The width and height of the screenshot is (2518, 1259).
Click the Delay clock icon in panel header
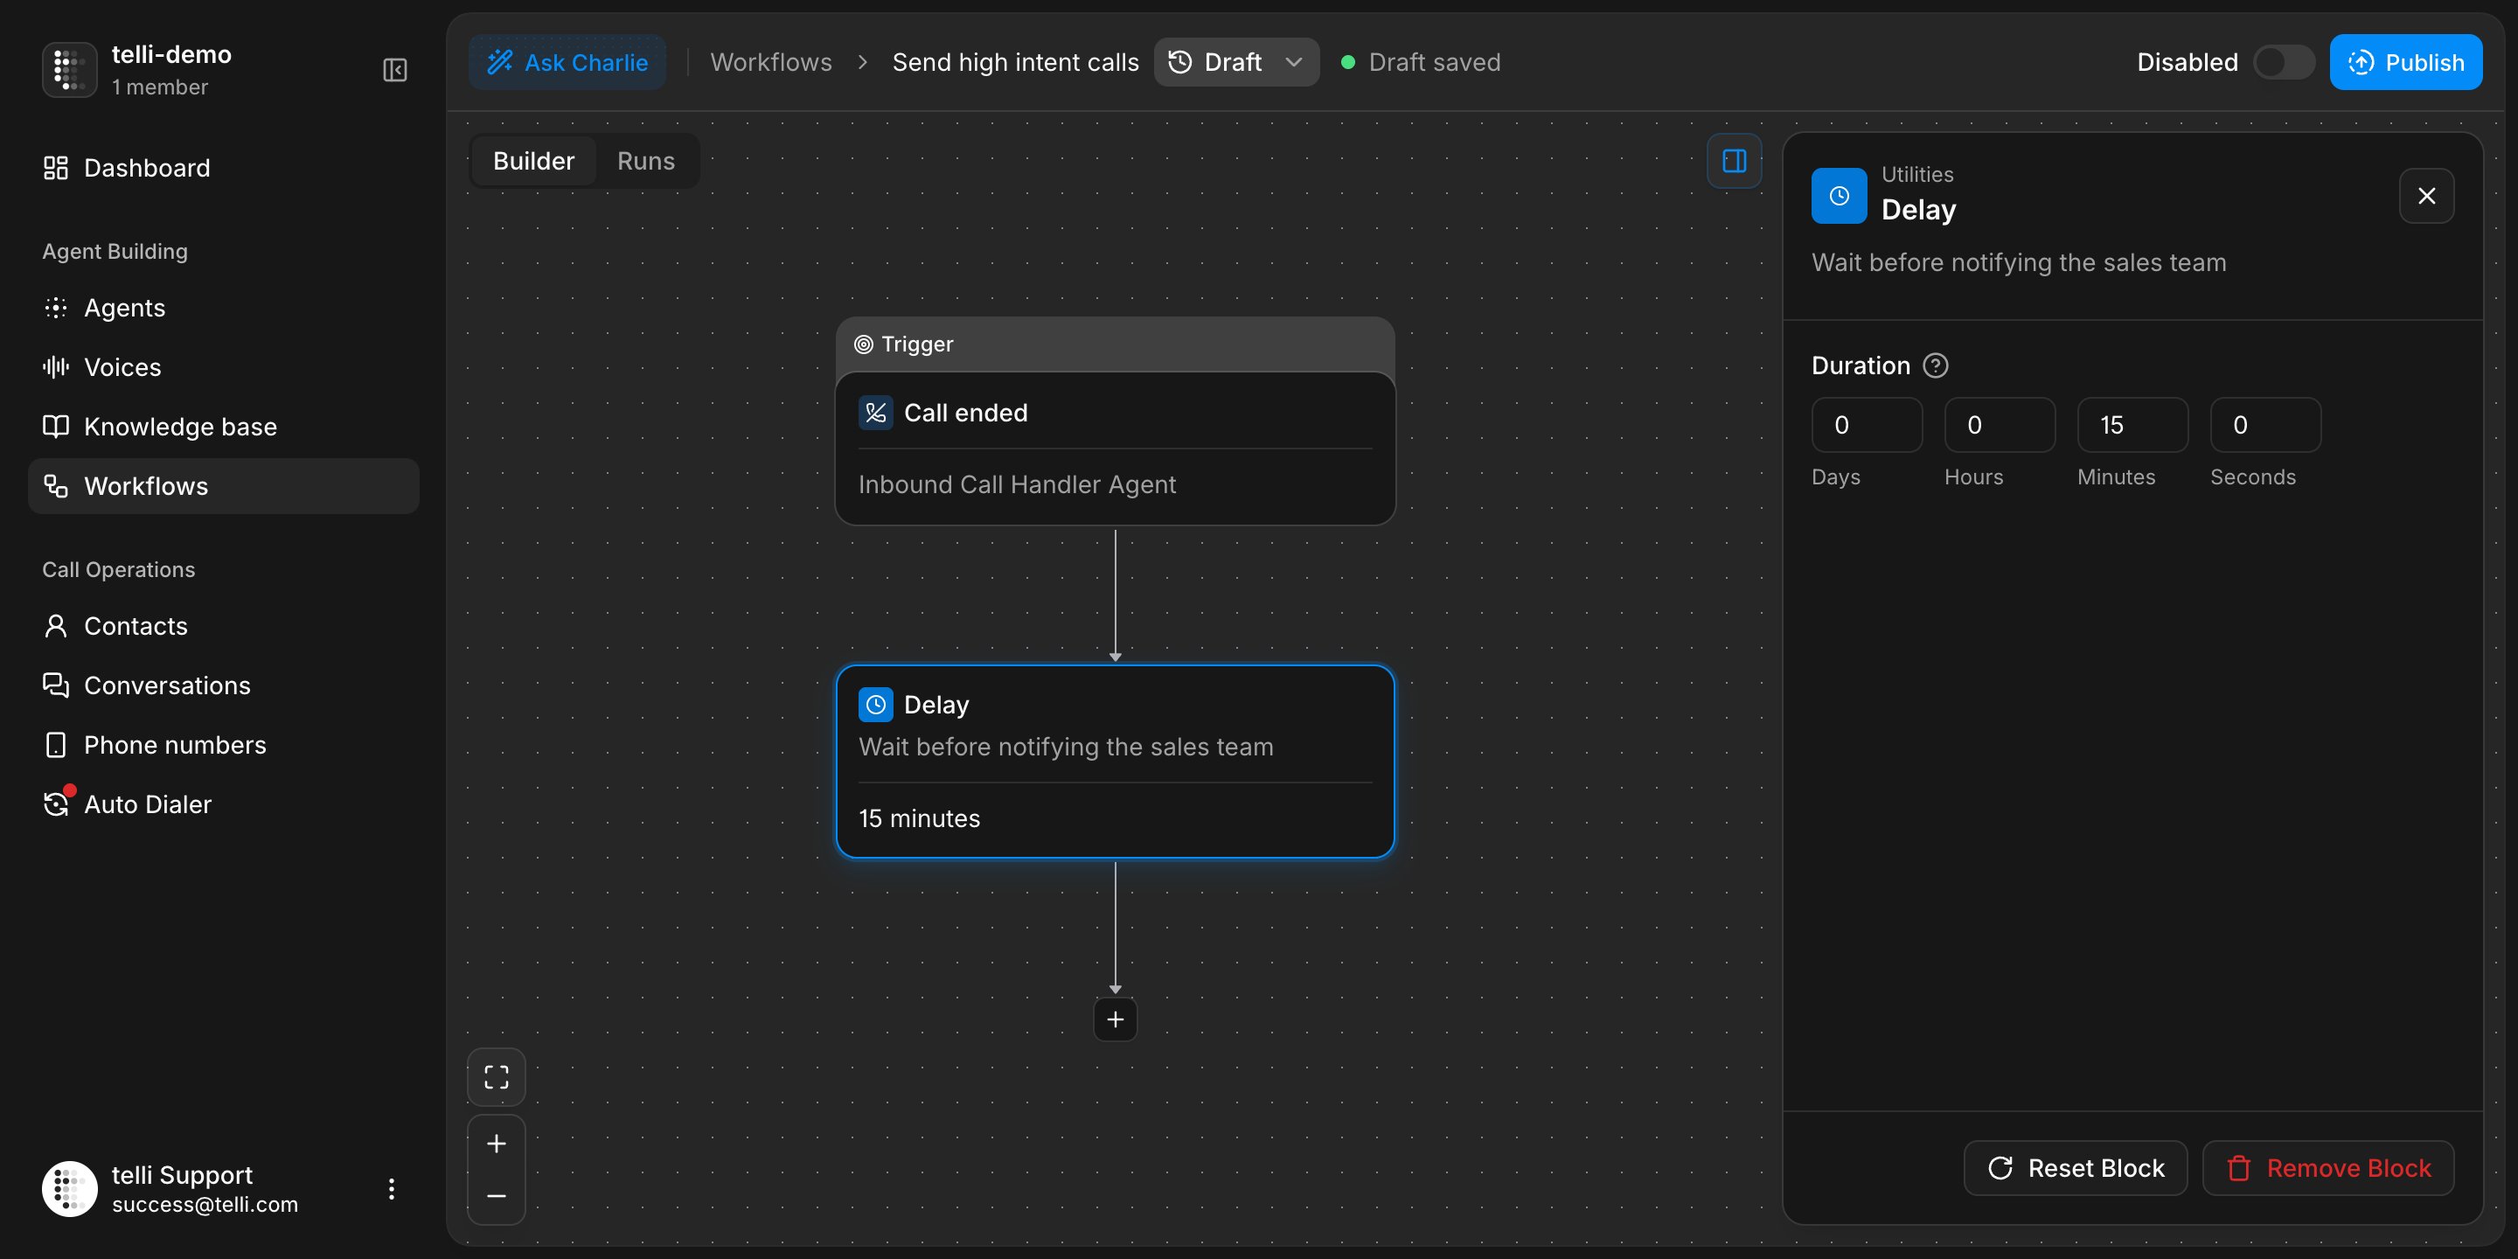(1839, 196)
